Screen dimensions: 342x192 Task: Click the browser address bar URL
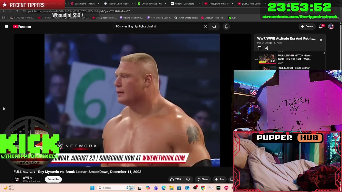[x=79, y=11]
